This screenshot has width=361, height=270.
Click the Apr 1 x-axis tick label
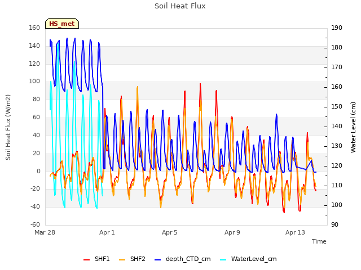click(x=107, y=232)
